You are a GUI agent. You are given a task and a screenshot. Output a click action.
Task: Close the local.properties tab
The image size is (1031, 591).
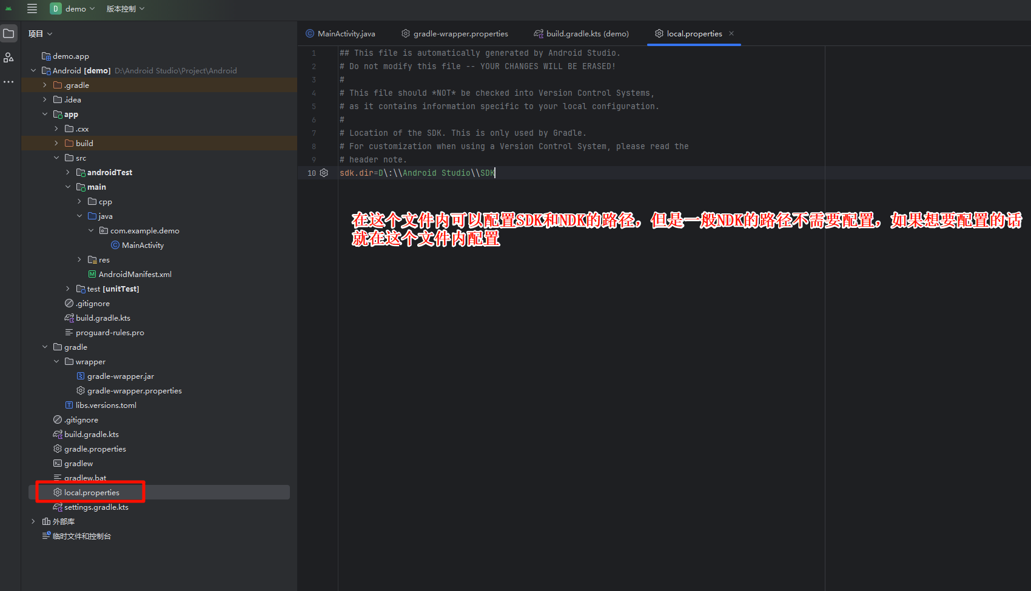731,34
